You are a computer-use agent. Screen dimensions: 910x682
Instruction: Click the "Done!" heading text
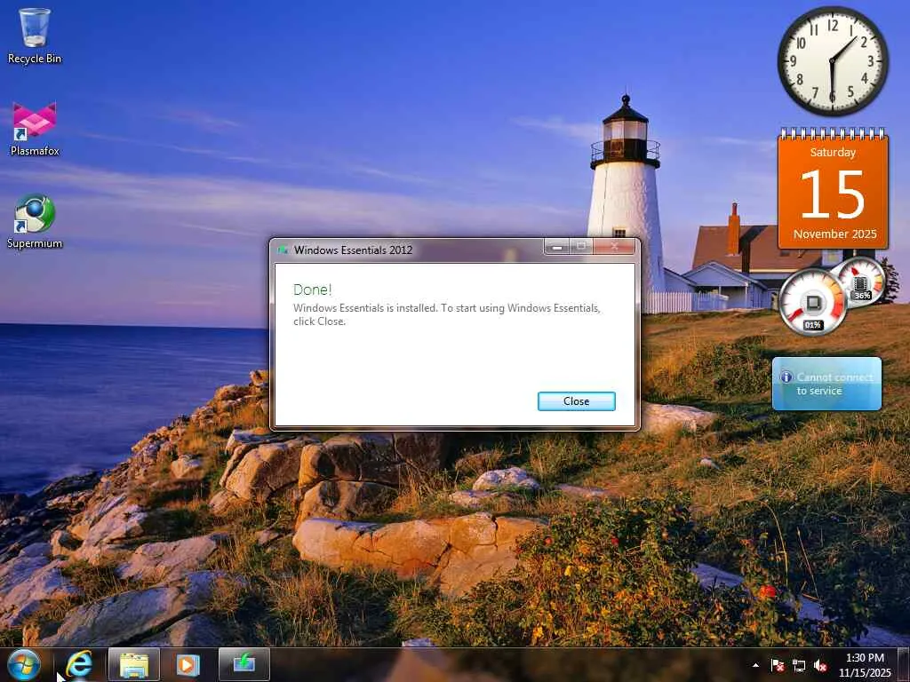[x=312, y=289]
